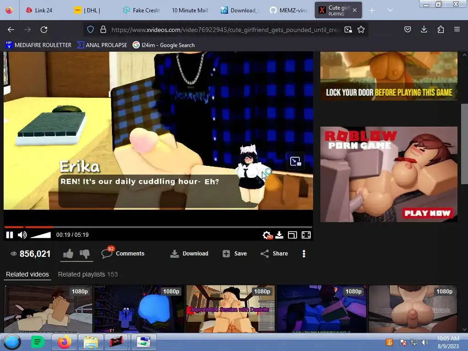Seek along the video progress bar
468x351 pixels.
click(x=158, y=227)
